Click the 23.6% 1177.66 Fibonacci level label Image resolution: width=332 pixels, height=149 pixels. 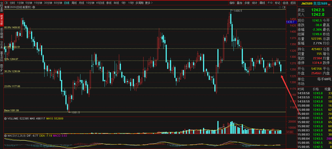[x=12, y=86]
